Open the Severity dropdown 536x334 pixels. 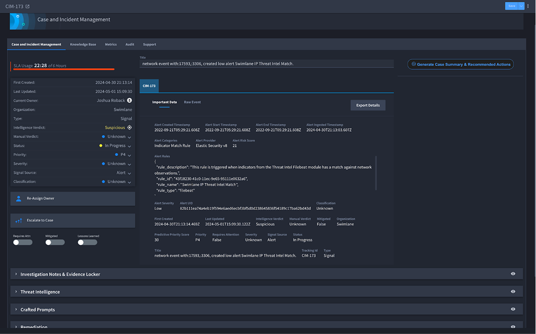click(x=129, y=164)
